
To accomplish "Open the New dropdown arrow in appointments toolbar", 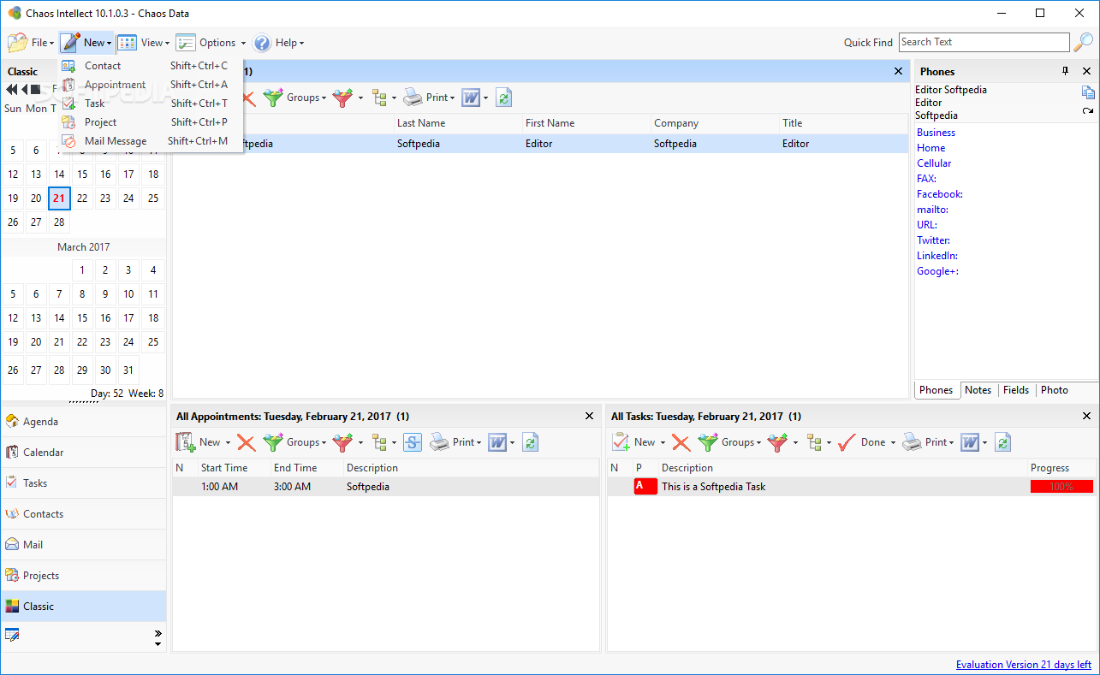I will tap(228, 443).
